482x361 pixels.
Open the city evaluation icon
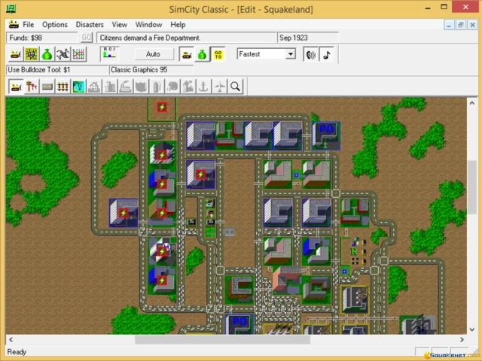tap(63, 54)
